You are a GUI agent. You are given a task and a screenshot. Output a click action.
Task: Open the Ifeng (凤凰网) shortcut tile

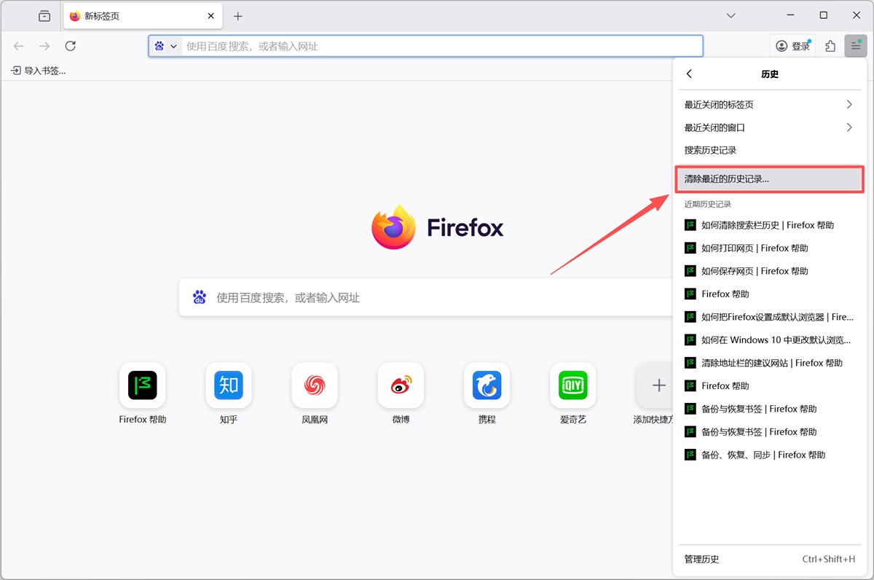tap(315, 385)
